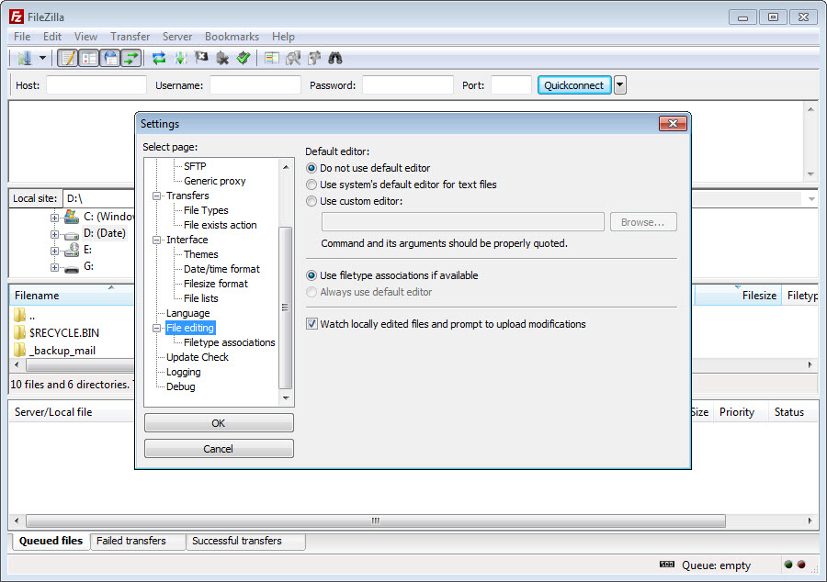Select Themes page in settings tree
827x582 pixels.
pos(200,254)
